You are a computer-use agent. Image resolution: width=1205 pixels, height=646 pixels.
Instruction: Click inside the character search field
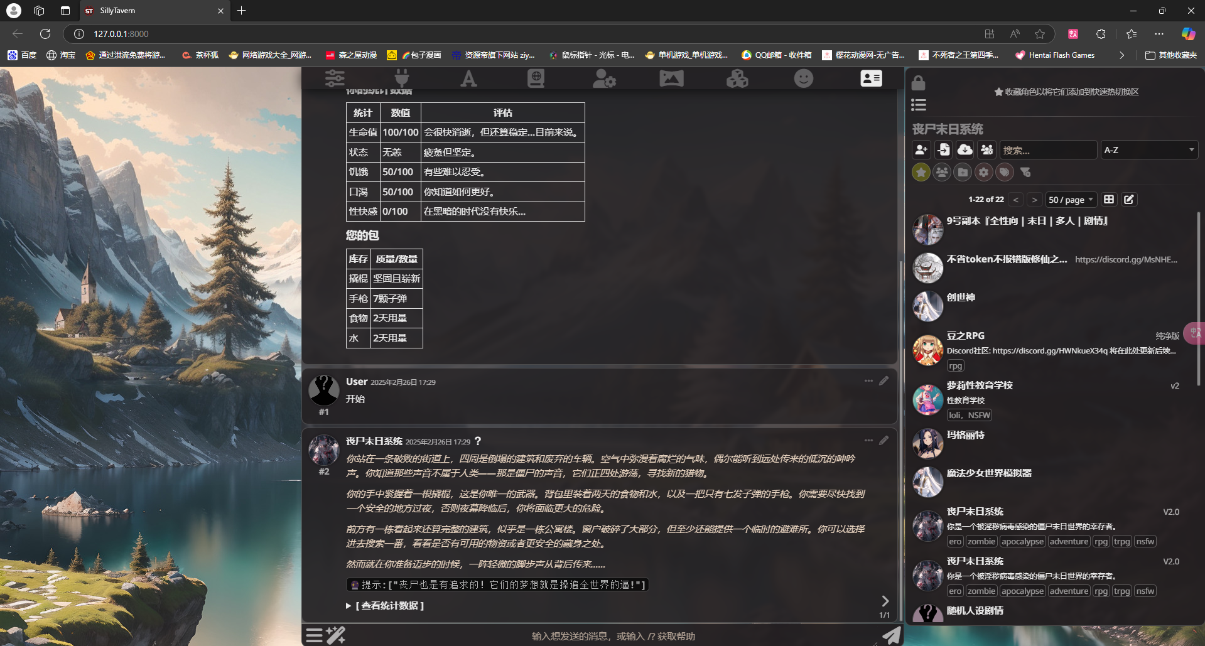pos(1048,149)
